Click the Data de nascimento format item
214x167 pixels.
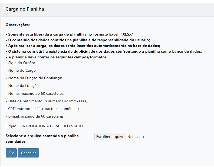47,101
